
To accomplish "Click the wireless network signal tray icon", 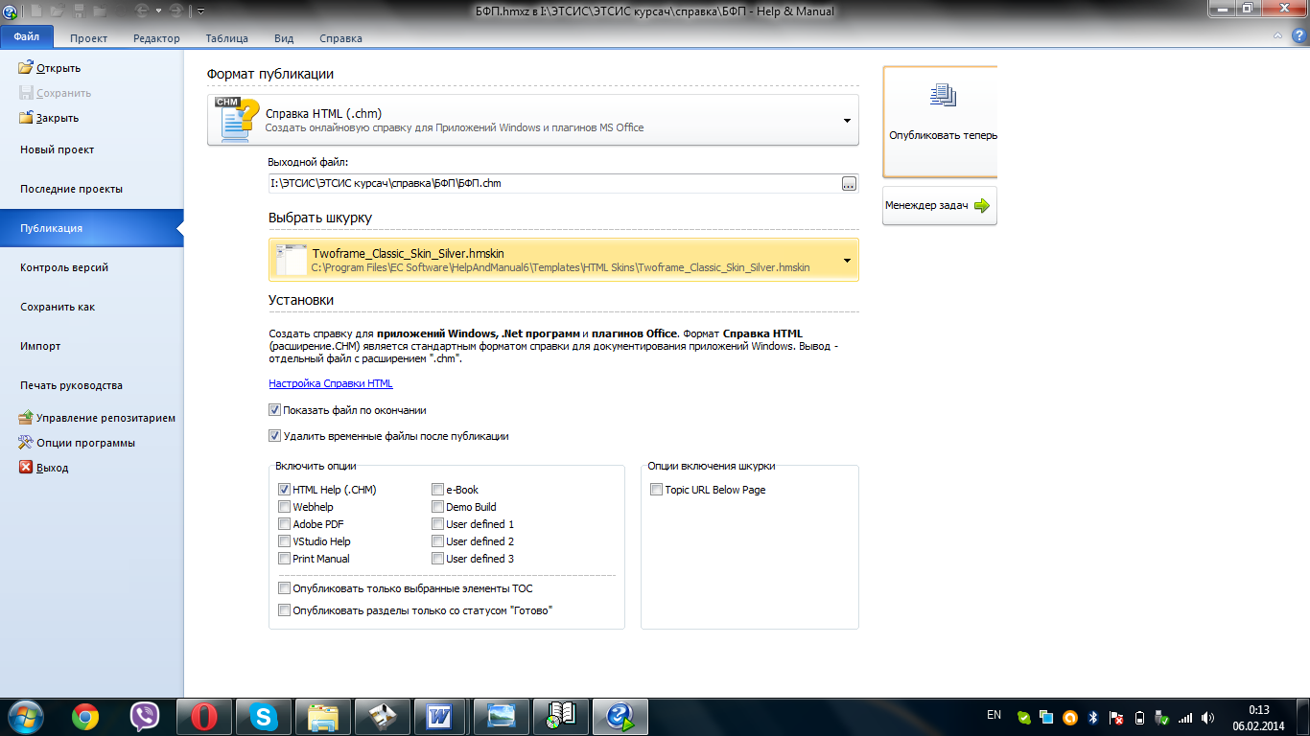I will point(1185,717).
